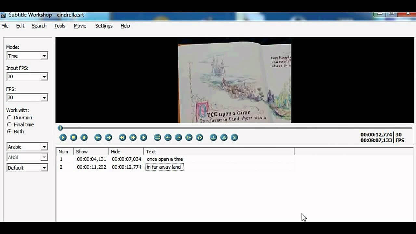Click the move subtitle icon with two arrows
This screenshot has width=416, height=234.
tap(157, 137)
